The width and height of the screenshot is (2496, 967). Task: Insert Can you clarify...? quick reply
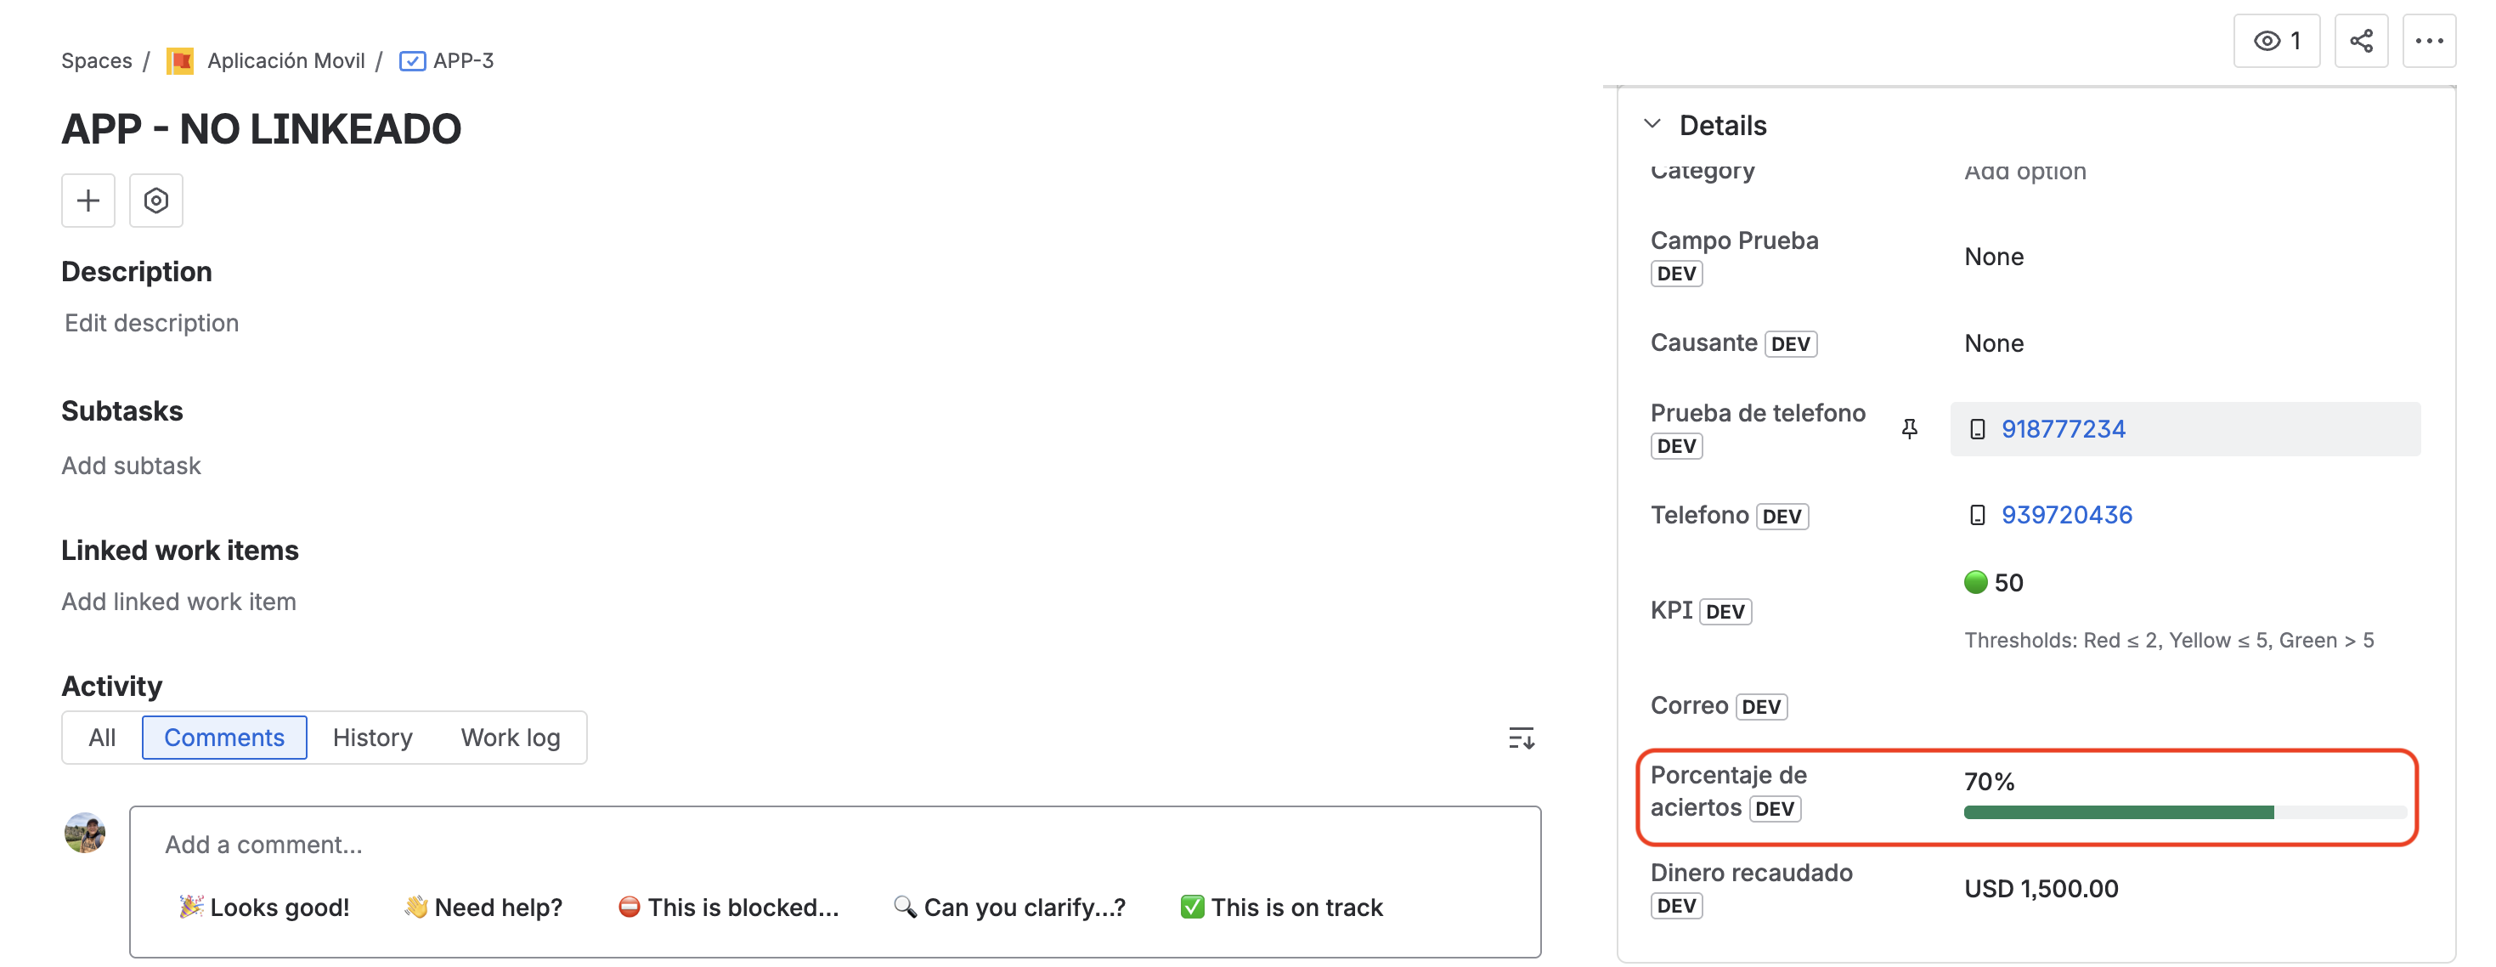point(1008,907)
